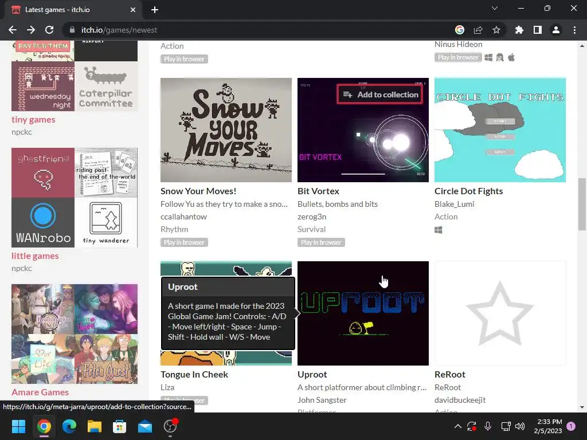
Task: Open the wednesday night collection thumbnail
Action: [43, 87]
